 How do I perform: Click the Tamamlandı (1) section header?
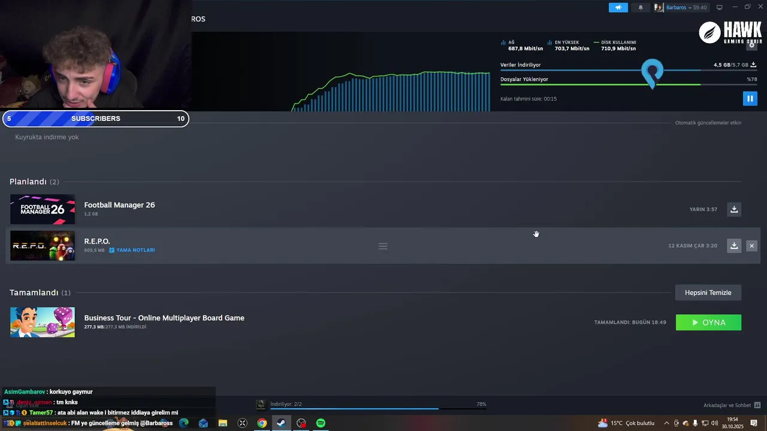click(40, 292)
